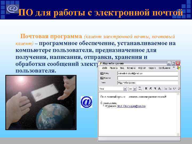Screen dimensions: 192x144
Task: Click the Копия address book icon
Action: (102, 78)
